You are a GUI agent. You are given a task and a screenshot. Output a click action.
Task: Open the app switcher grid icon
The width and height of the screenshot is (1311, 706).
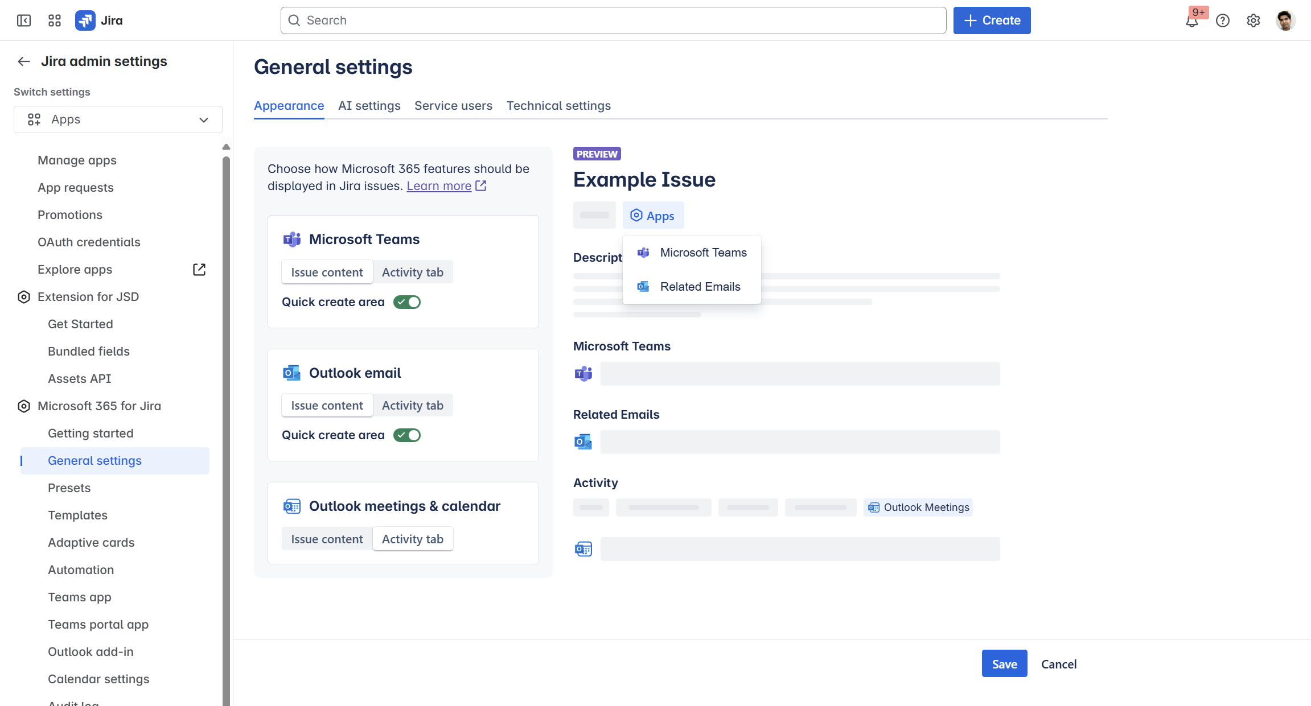pos(55,20)
